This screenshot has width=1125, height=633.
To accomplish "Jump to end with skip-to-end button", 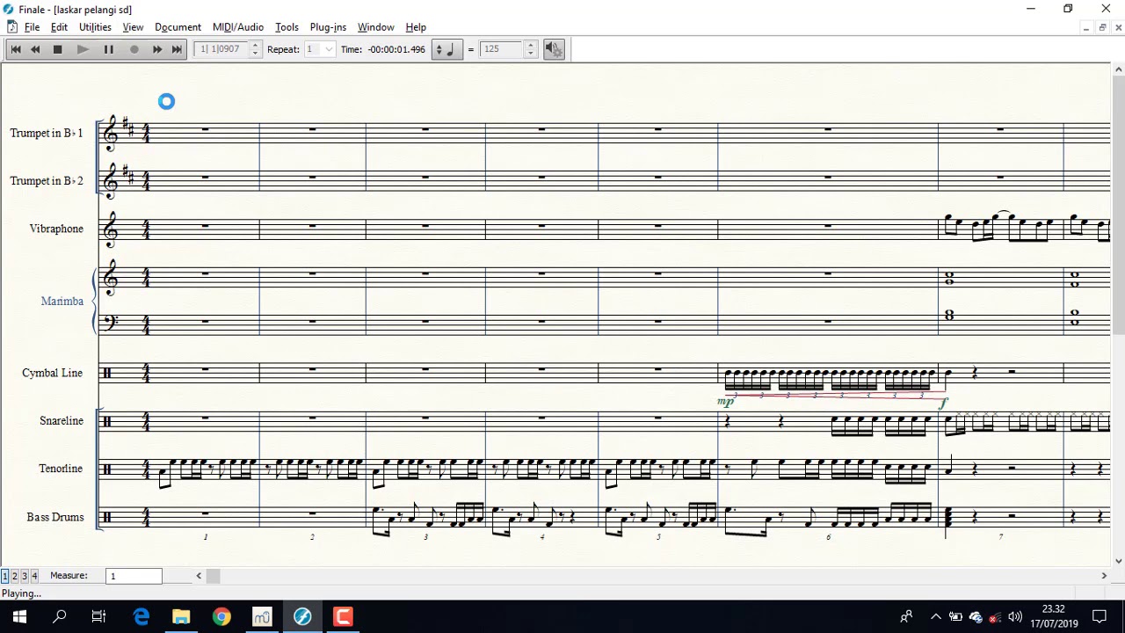I will click(177, 49).
